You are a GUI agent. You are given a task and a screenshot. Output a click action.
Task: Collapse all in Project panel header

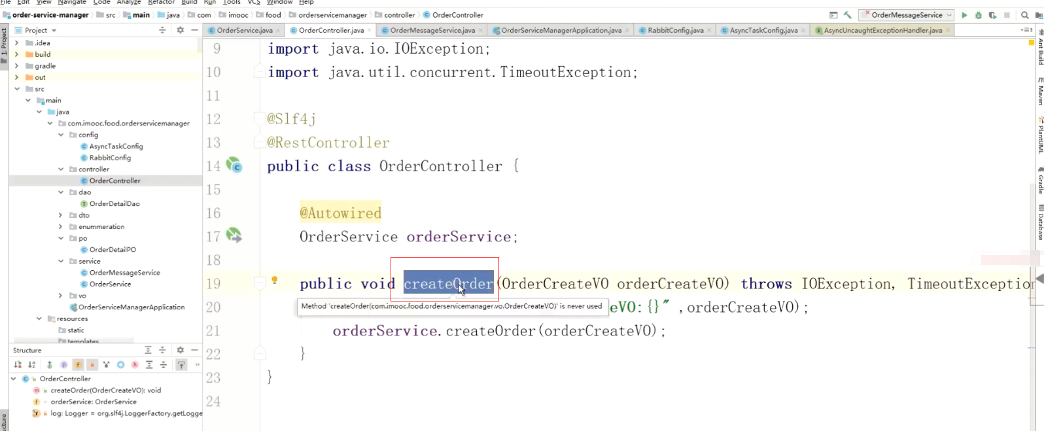click(x=162, y=30)
